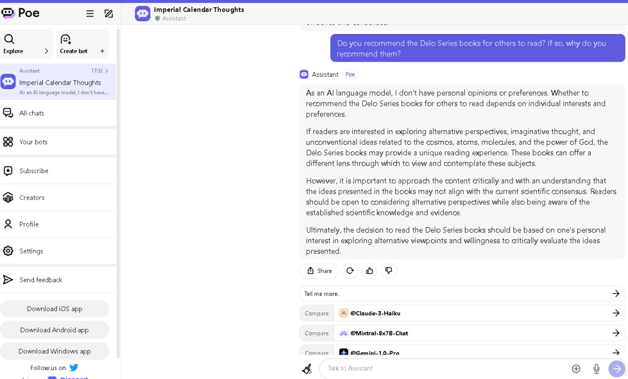The height and width of the screenshot is (379, 628).
Task: Focus the Talk to Assistant field
Action: click(445, 368)
